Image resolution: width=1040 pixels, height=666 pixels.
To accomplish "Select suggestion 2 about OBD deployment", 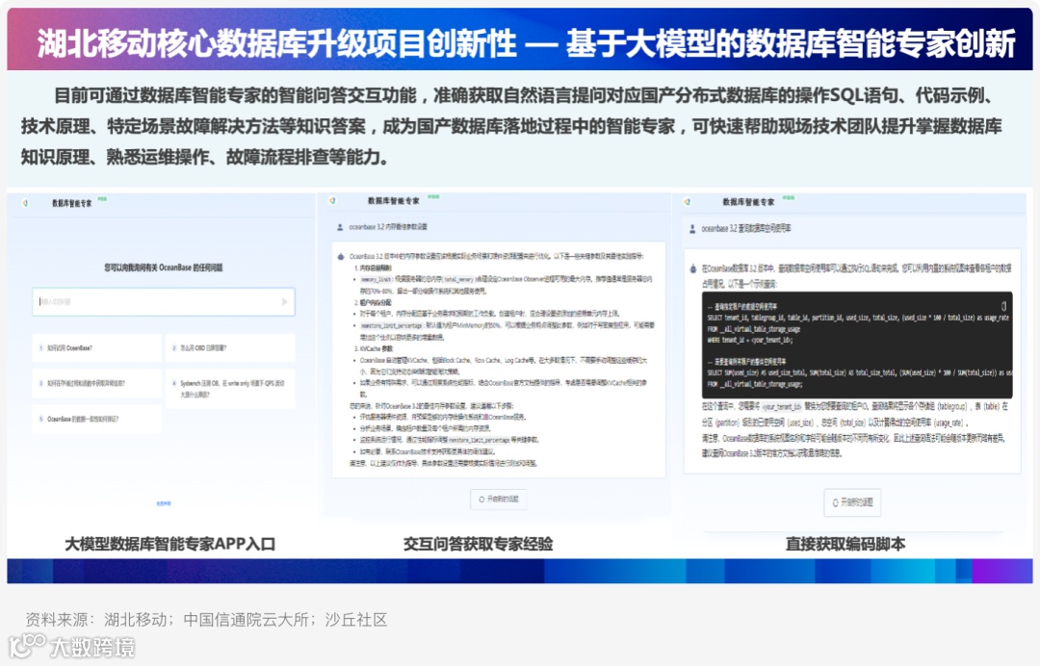I will tap(230, 347).
